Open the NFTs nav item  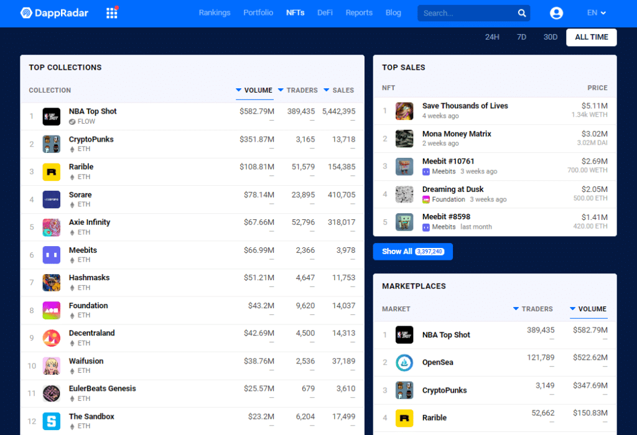coord(295,12)
